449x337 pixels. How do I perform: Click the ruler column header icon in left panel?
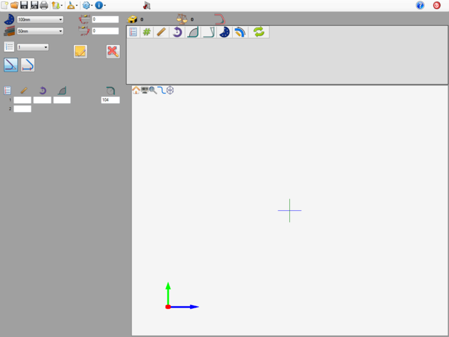[x=24, y=90]
